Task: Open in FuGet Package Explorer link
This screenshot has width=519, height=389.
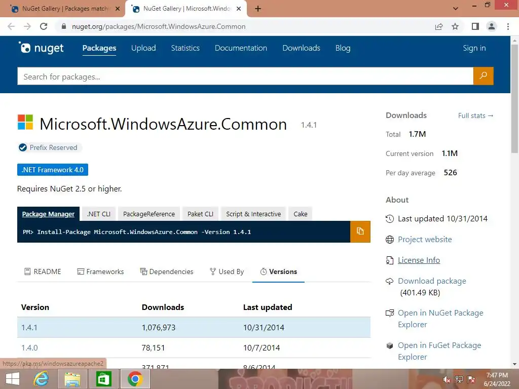Action: click(439, 351)
